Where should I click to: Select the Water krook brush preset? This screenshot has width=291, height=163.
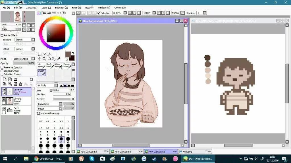59,65
